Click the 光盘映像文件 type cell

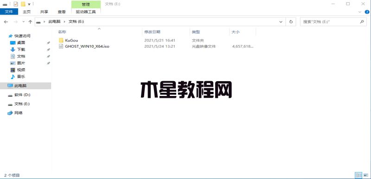click(x=204, y=46)
